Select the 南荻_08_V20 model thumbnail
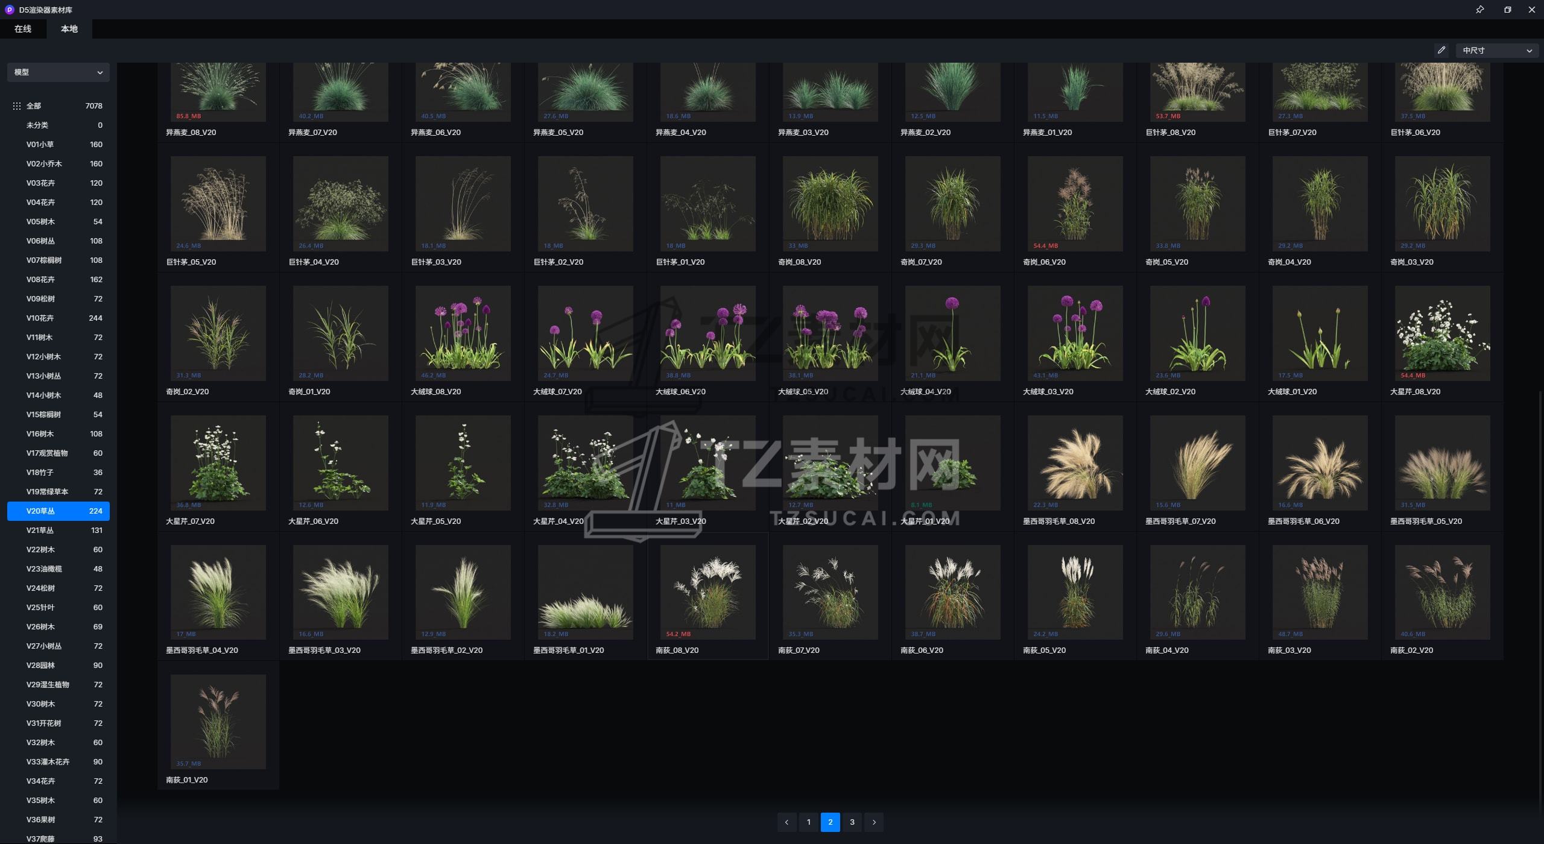The image size is (1544, 844). [x=707, y=592]
